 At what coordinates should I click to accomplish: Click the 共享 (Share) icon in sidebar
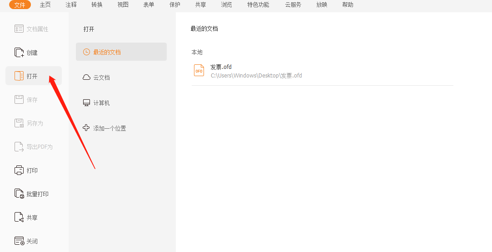point(19,218)
